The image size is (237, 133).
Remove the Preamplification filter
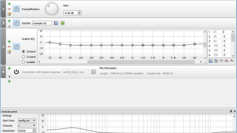point(9,9)
